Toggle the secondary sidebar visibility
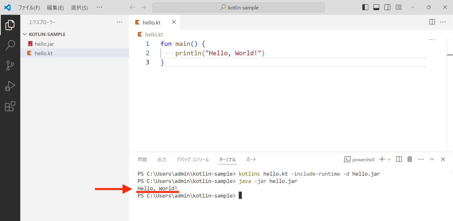The height and width of the screenshot is (221, 453). (387, 7)
